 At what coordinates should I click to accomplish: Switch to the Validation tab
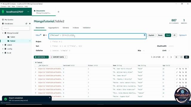pyautogui.click(x=87, y=28)
